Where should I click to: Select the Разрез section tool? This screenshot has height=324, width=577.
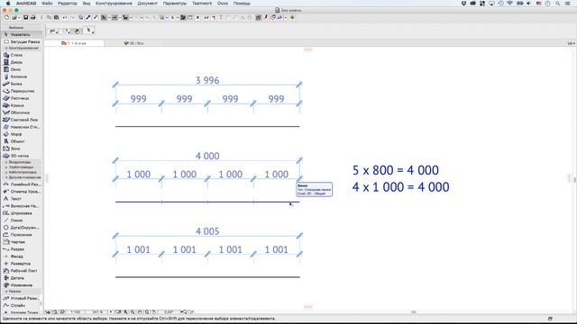click(22, 249)
